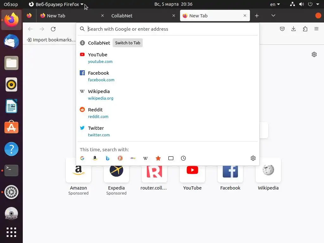
Task: Open the Downloads panel
Action: tap(293, 29)
